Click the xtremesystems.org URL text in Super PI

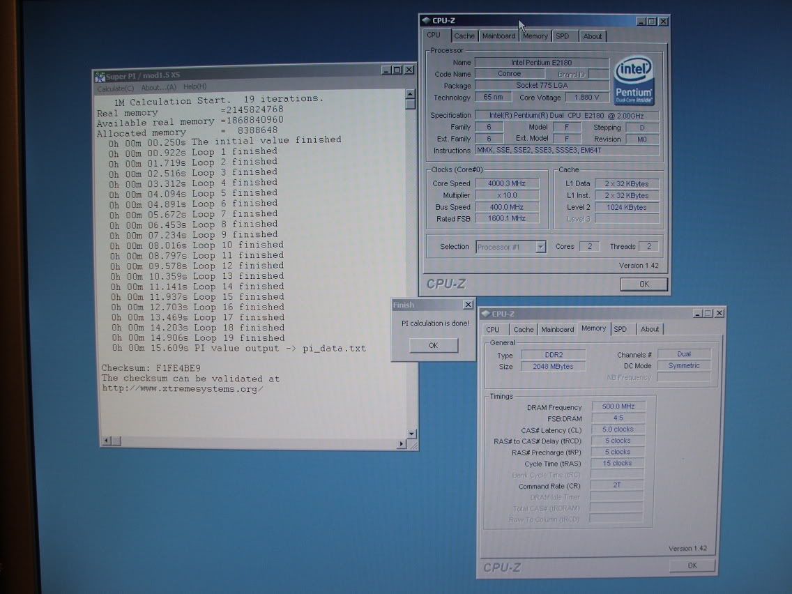tap(183, 389)
